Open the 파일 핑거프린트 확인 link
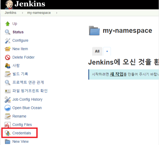This screenshot has width=159, height=145. [30, 91]
